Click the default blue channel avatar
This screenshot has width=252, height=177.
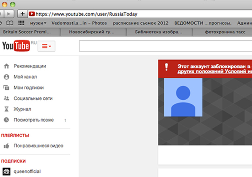pyautogui.click(x=183, y=97)
